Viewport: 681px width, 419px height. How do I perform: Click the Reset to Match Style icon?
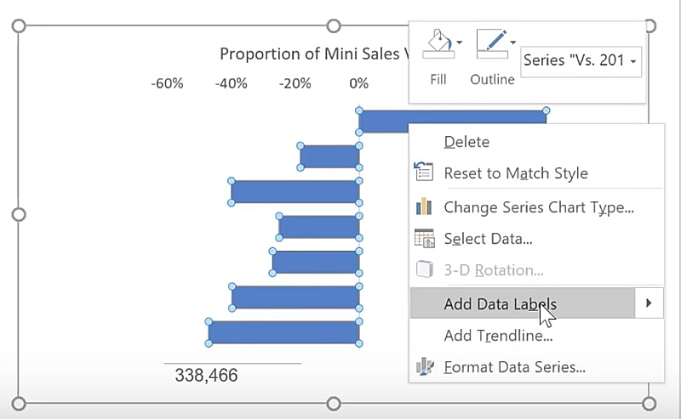pyautogui.click(x=424, y=173)
